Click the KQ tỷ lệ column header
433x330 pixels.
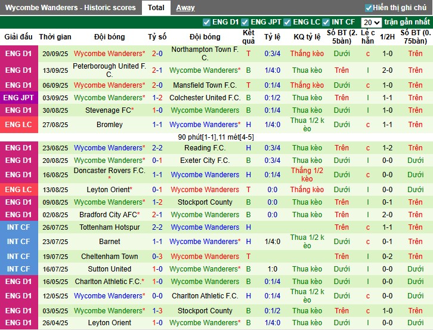tap(307, 37)
